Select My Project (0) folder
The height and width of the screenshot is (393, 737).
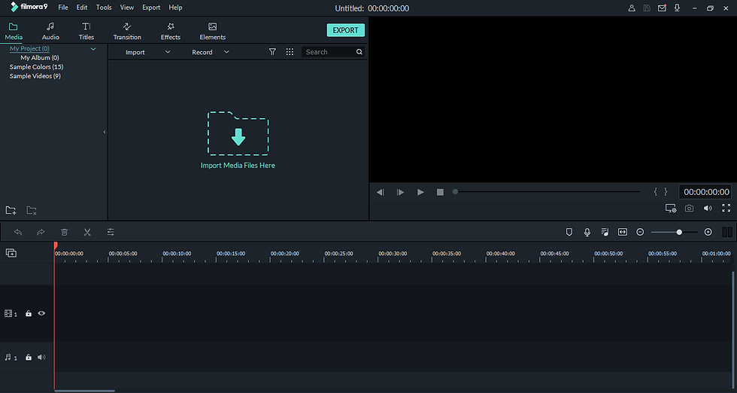click(29, 48)
